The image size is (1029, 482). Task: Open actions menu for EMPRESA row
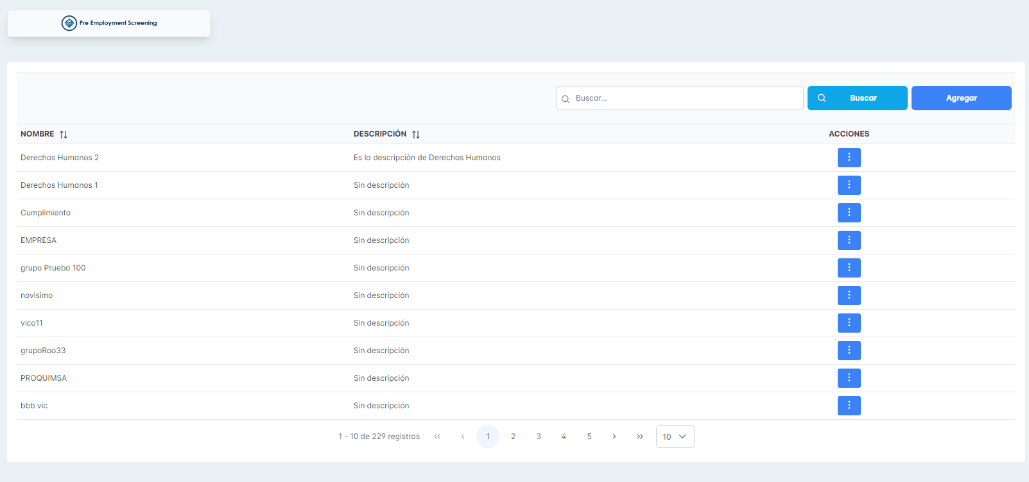[x=849, y=240]
